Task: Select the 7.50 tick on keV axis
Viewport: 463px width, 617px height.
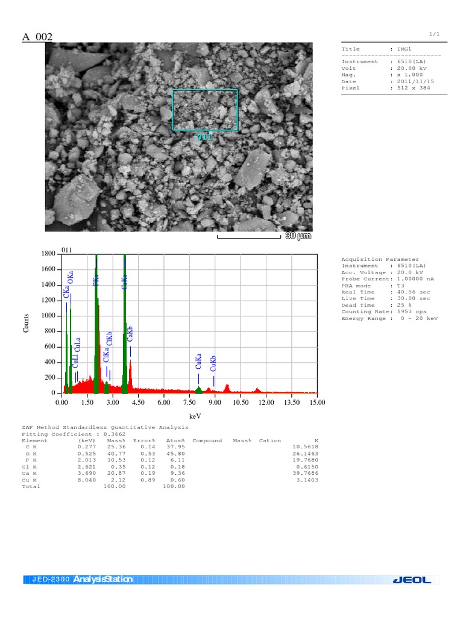Action: point(189,402)
